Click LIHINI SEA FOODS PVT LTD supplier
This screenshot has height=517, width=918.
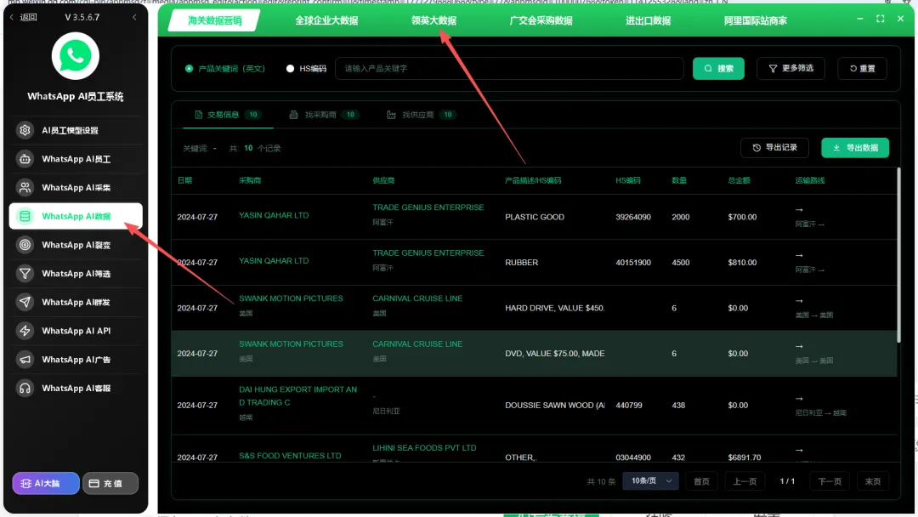[424, 448]
